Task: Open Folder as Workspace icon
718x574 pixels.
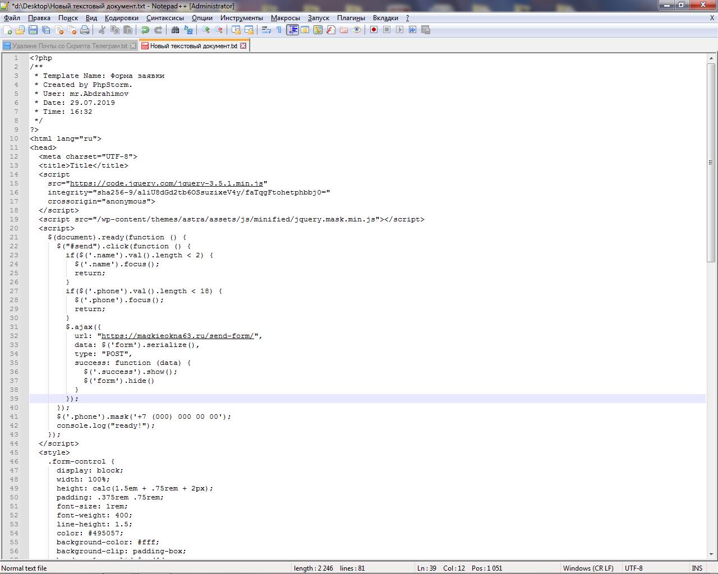Action: [344, 30]
